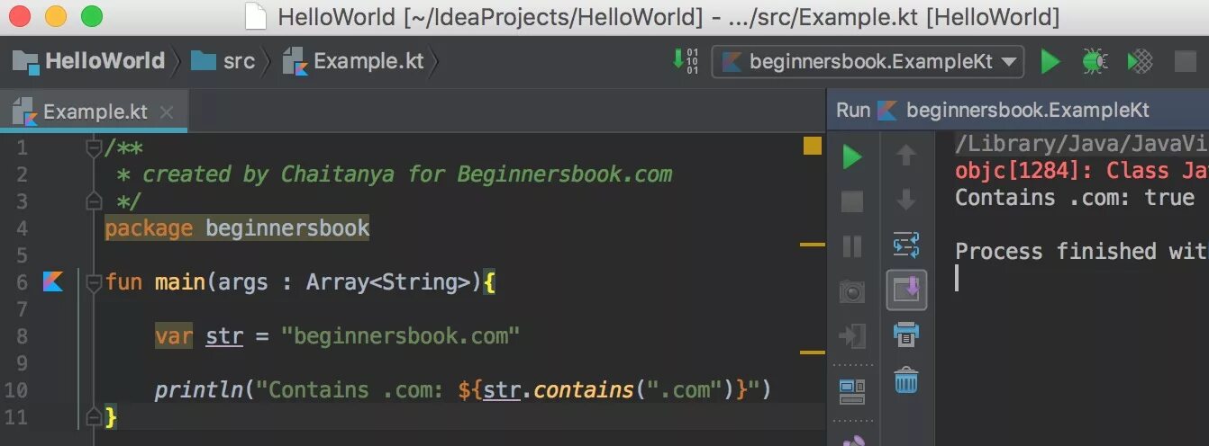
Task: Click the warning stripe mark near line 8
Action: [x=813, y=352]
